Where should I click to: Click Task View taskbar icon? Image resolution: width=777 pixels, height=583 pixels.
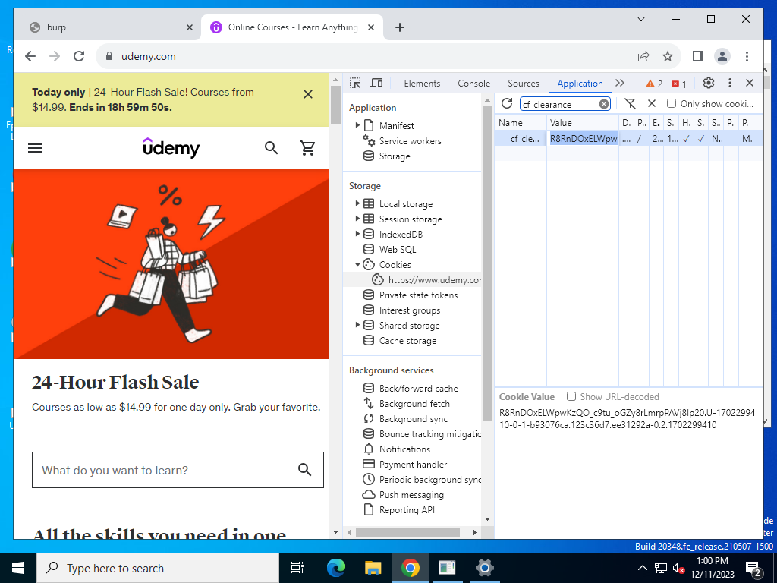(x=297, y=568)
